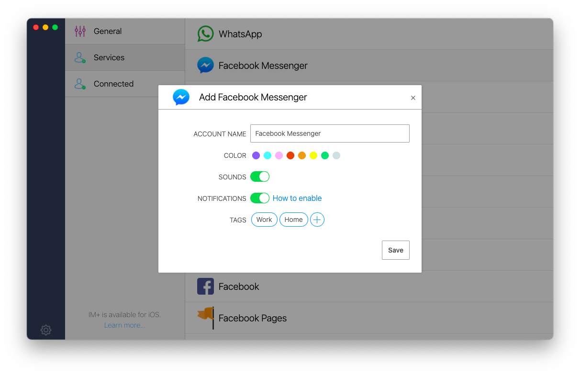Select the Home tag
Screen dimensions: 580x375
(x=293, y=220)
